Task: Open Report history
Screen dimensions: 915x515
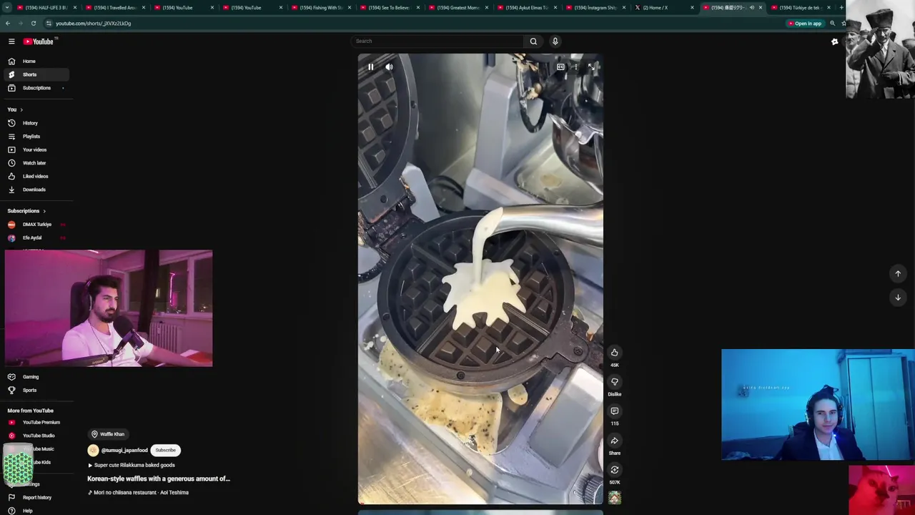Action: (35, 497)
